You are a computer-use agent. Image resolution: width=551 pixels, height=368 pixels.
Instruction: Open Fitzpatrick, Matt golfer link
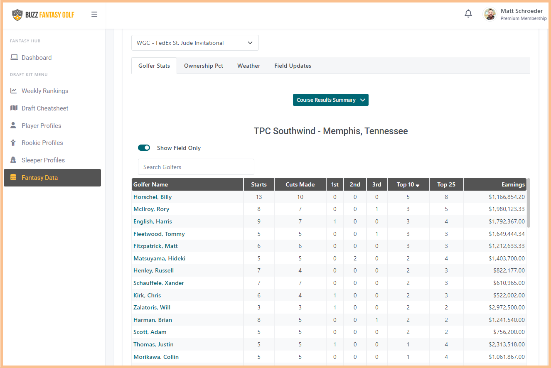pos(155,246)
